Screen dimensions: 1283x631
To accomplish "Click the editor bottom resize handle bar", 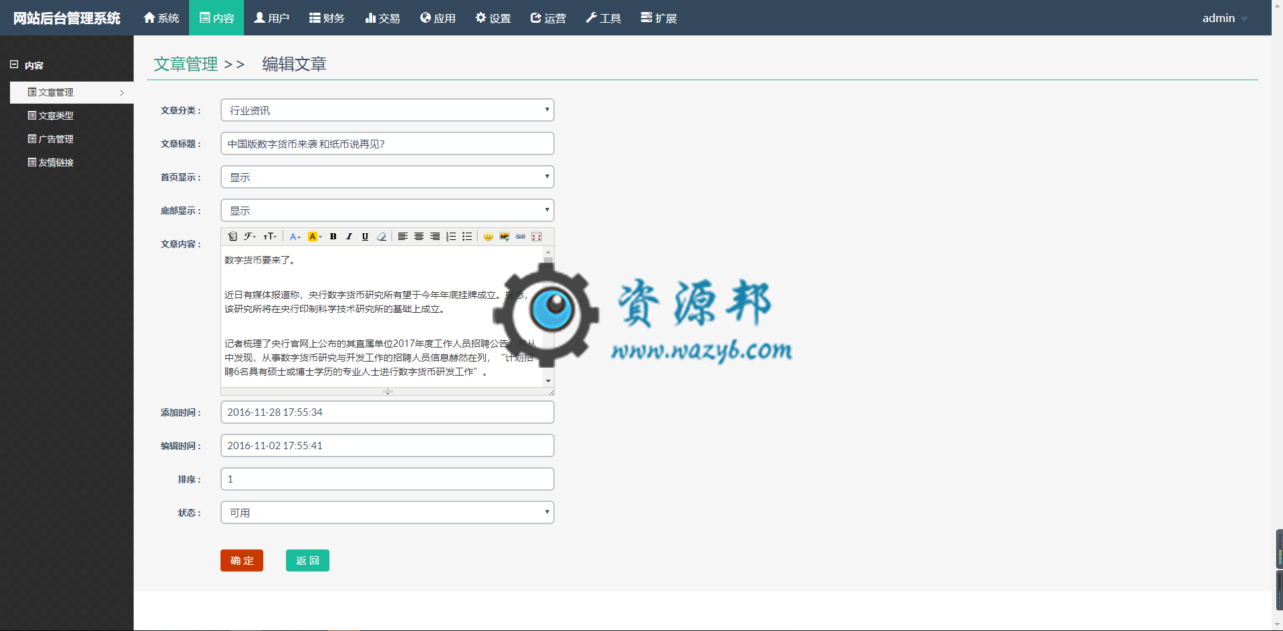I will 388,392.
